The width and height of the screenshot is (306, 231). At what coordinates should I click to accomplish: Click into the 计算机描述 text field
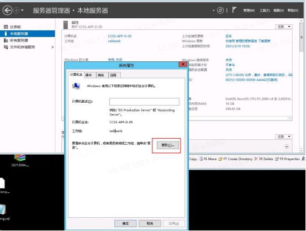pyautogui.click(x=144, y=102)
